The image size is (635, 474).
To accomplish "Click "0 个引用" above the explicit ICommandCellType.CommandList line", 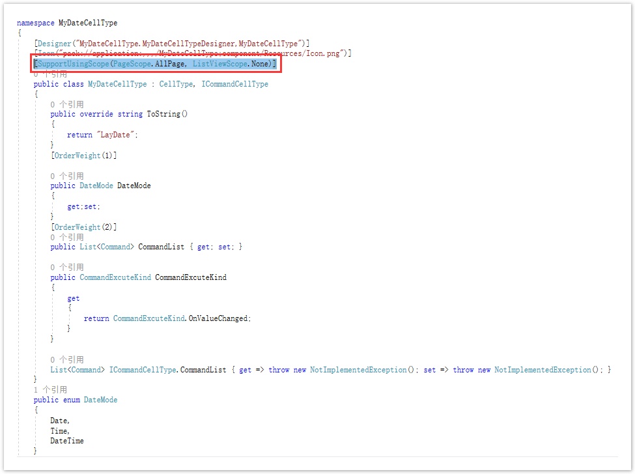I will pyautogui.click(x=67, y=359).
